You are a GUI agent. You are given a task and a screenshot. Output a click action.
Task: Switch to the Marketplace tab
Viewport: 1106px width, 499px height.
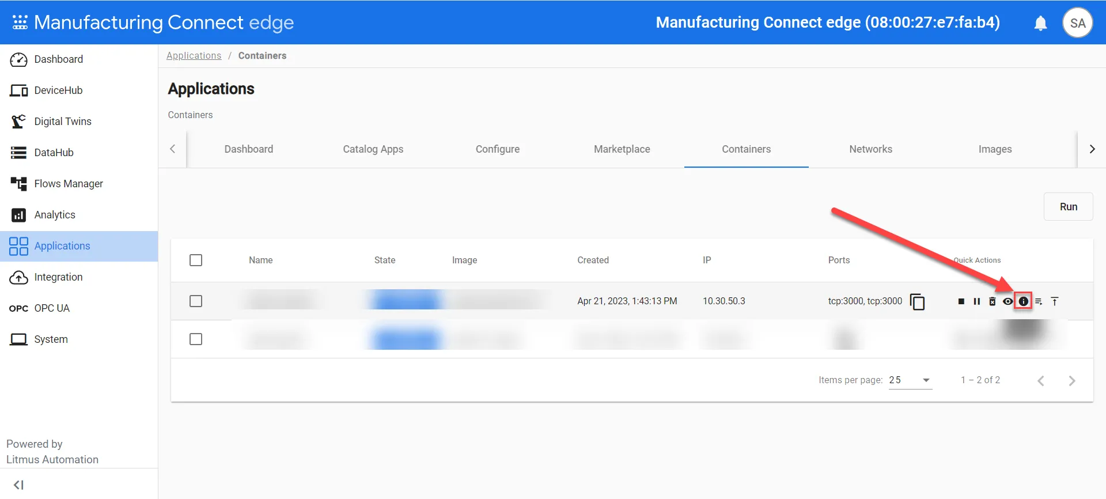pos(622,149)
